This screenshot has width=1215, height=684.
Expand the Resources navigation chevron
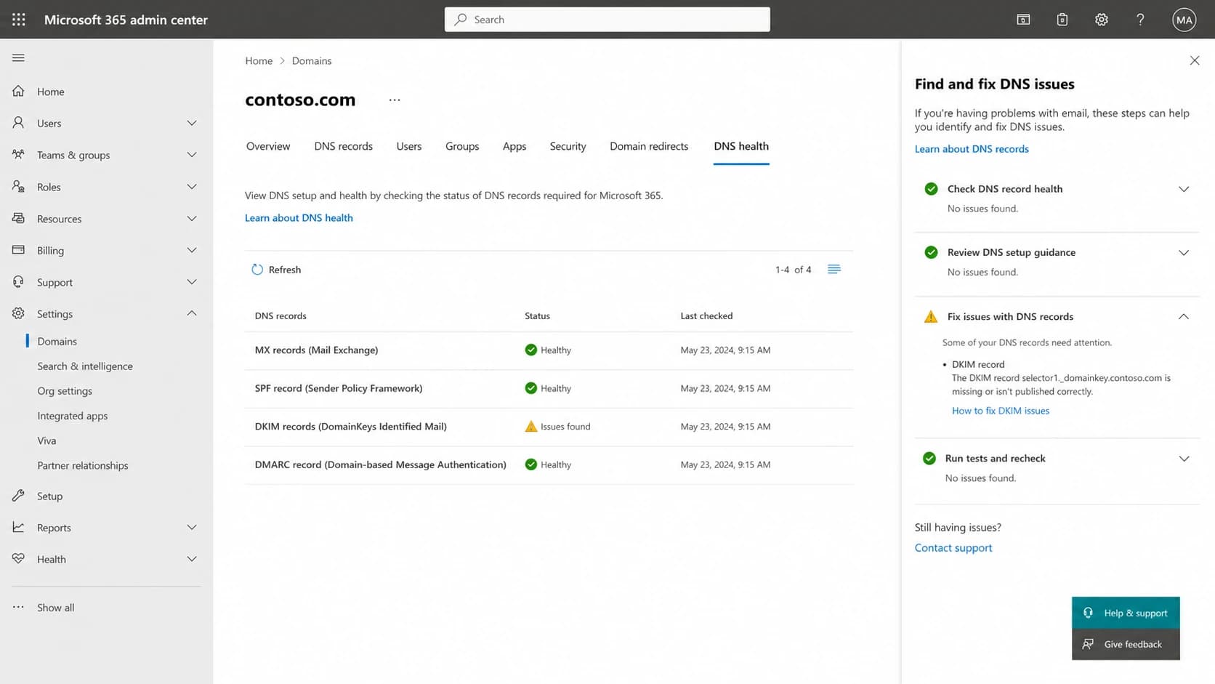pyautogui.click(x=192, y=218)
